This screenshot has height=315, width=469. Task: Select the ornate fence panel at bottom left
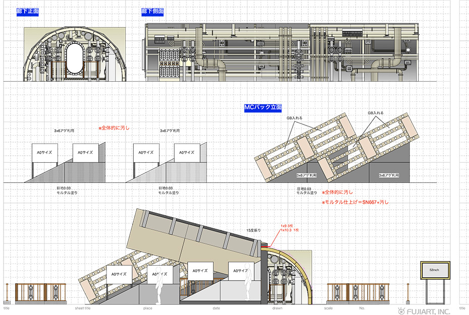(x=31, y=293)
